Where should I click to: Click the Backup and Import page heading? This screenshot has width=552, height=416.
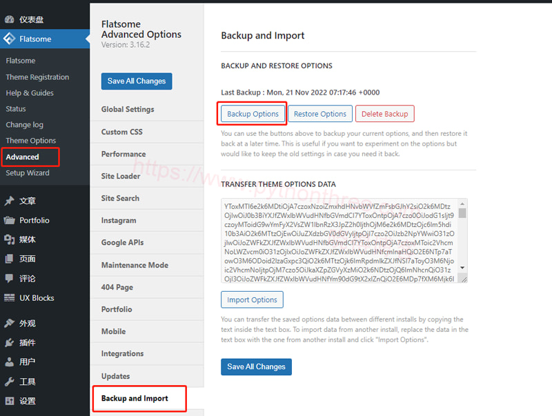point(263,36)
